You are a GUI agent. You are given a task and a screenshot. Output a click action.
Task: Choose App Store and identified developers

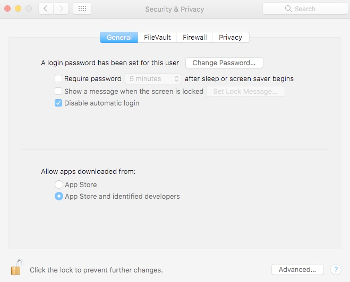[x=59, y=196]
